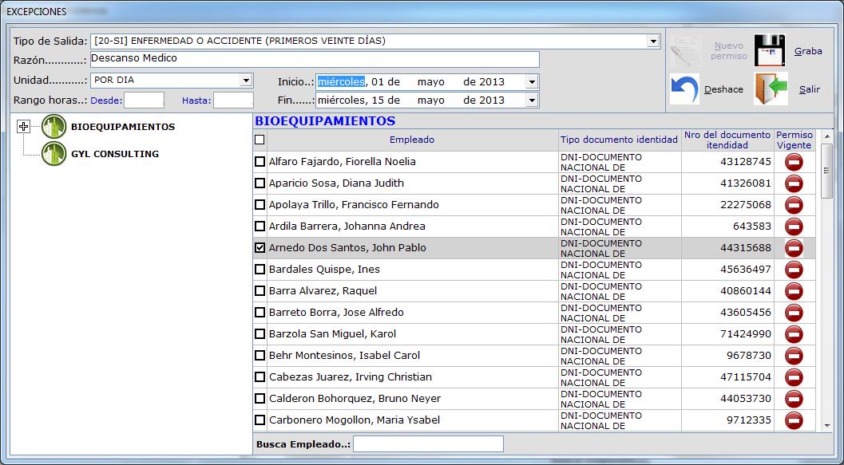Select Apolaya Trillo, Francisco Fernando checkbox

coord(260,204)
